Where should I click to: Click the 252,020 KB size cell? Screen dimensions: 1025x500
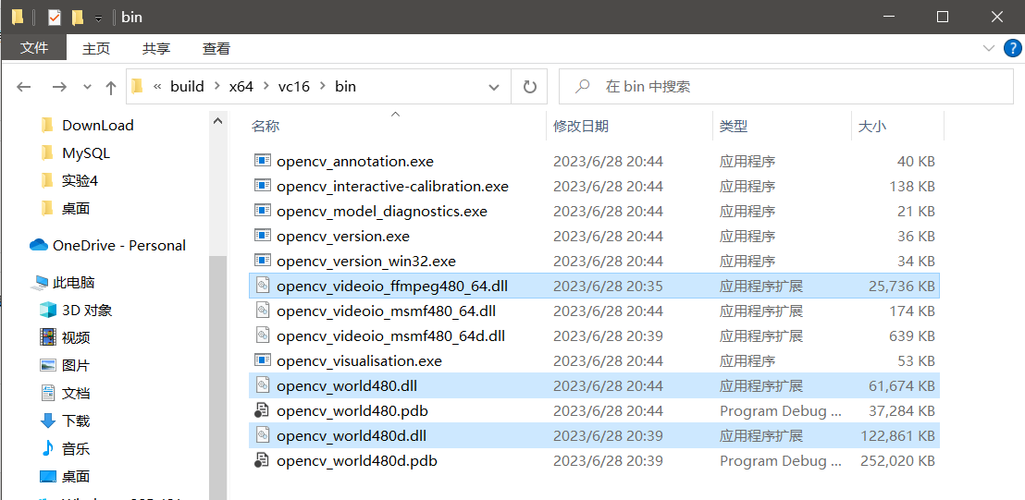pos(897,461)
